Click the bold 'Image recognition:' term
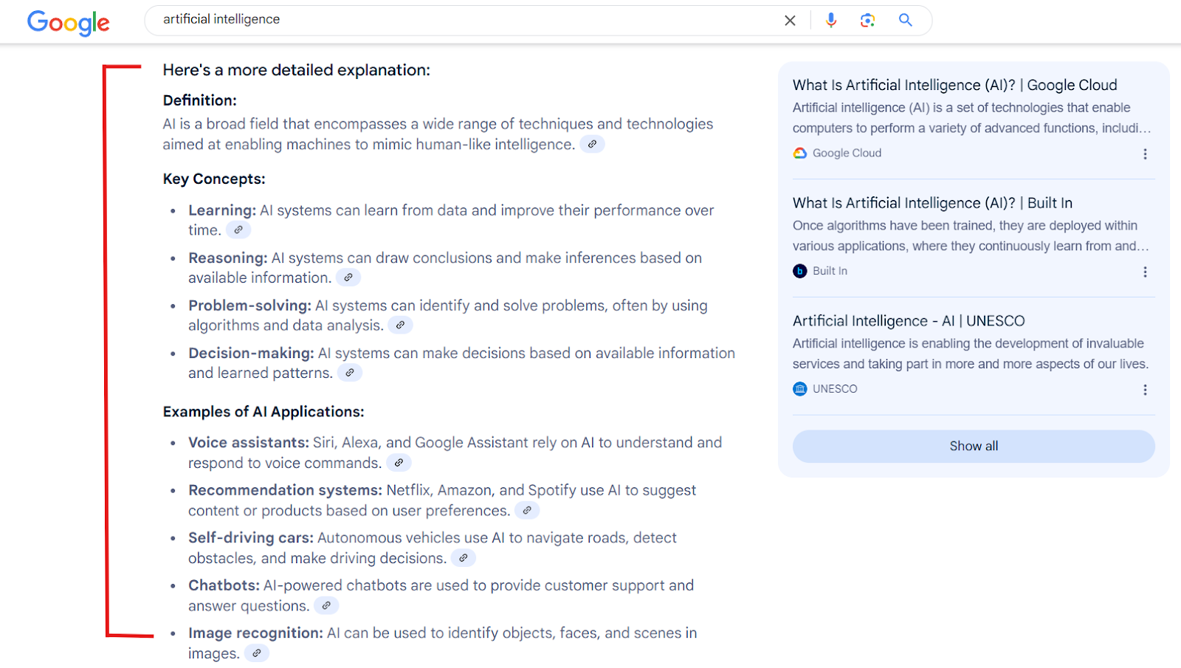 coord(255,633)
